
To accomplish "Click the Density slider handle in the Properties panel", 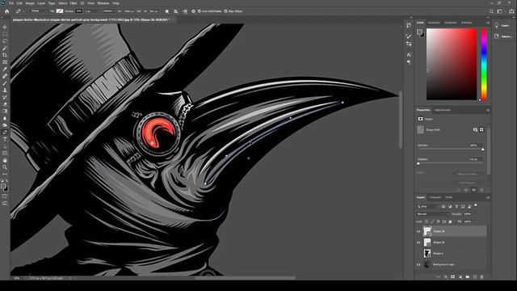I will (483, 150).
